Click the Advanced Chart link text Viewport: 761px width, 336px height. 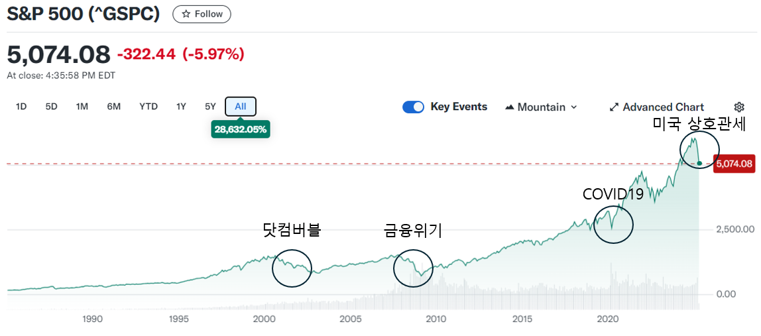(x=663, y=107)
